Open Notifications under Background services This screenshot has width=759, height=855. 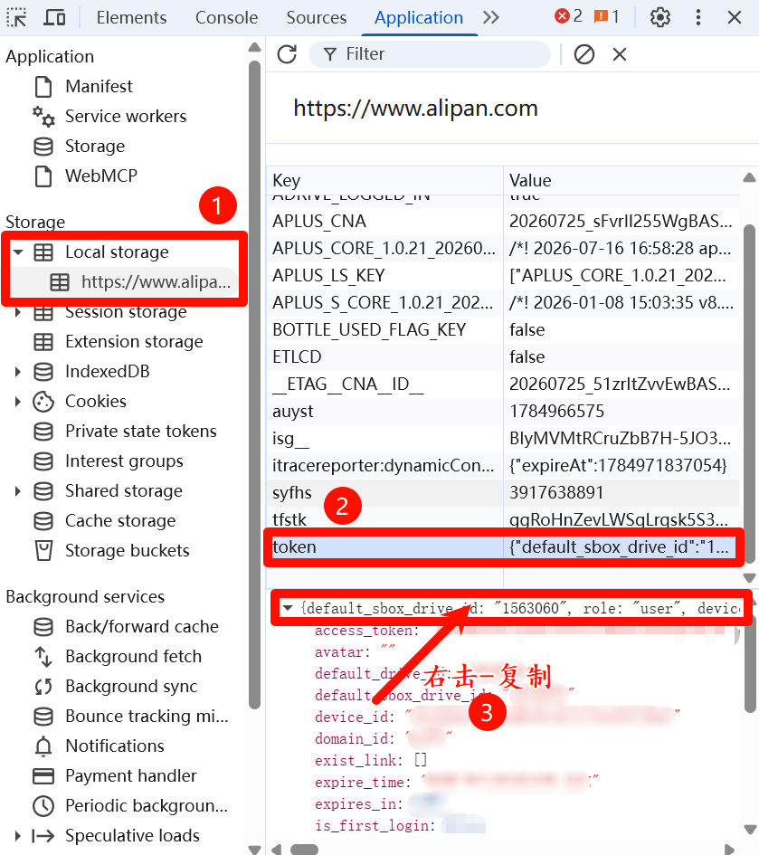115,746
